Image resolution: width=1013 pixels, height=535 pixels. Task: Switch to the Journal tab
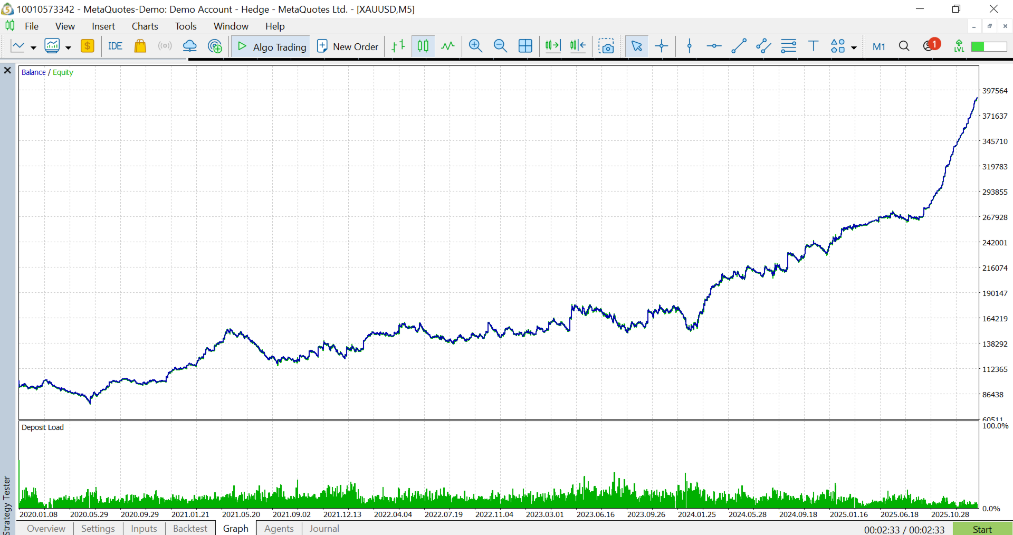pos(324,528)
